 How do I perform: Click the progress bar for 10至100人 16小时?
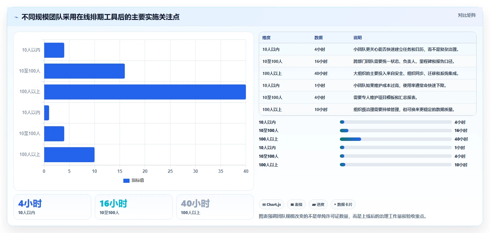pos(396,131)
